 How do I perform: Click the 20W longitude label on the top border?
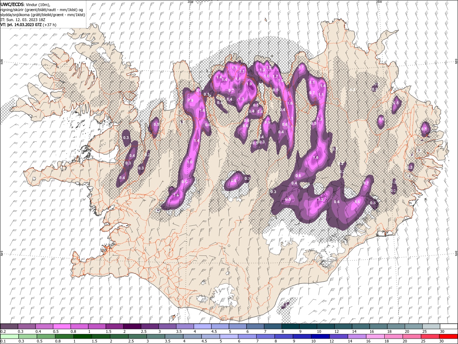(x=190, y=2)
